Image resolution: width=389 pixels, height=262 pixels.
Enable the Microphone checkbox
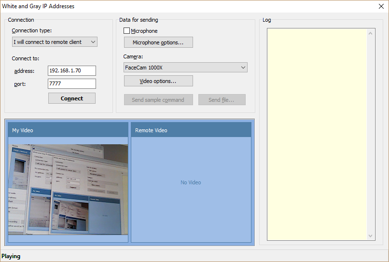coord(127,31)
